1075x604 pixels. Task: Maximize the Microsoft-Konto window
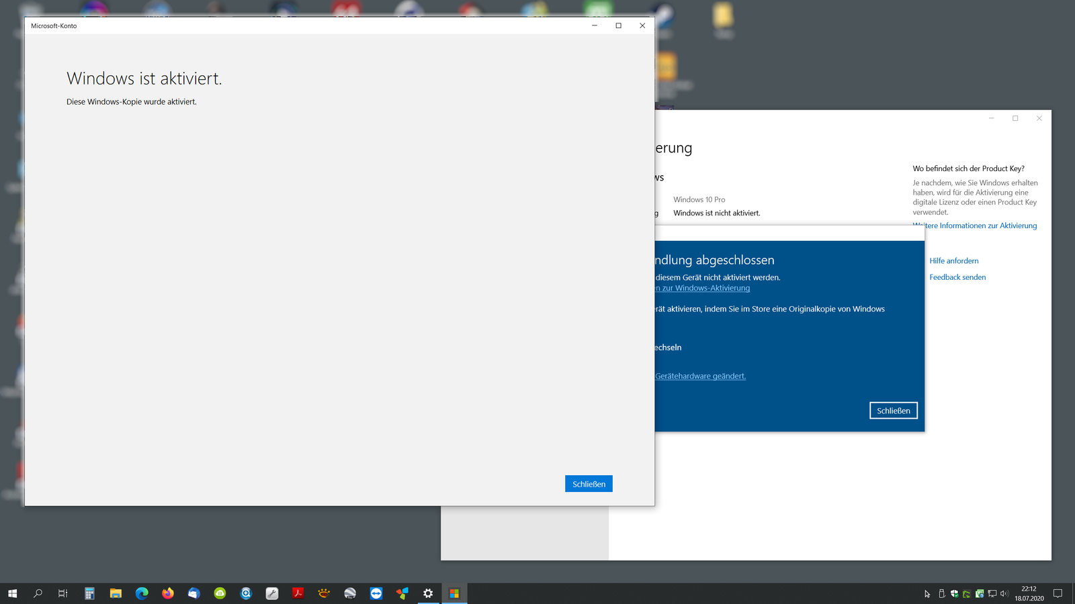(x=618, y=26)
